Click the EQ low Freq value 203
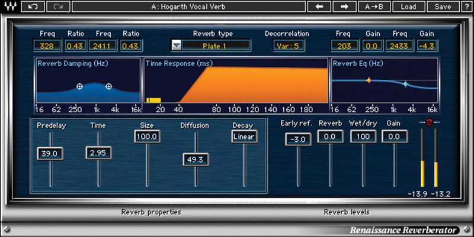 tap(344, 46)
